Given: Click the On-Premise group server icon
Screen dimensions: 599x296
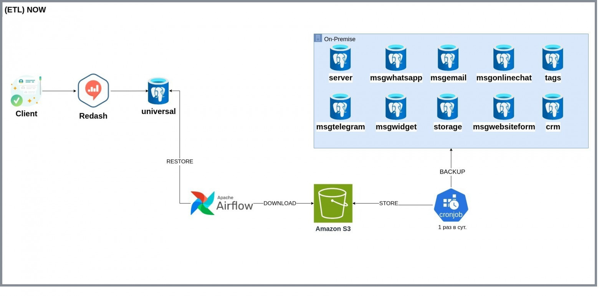Looking at the screenshot, I should tap(318, 38).
